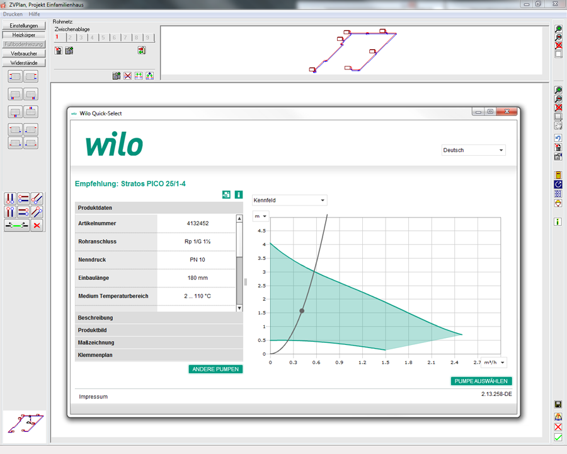Click the product table scrollbar up arrow
This screenshot has width=567, height=454.
239,218
